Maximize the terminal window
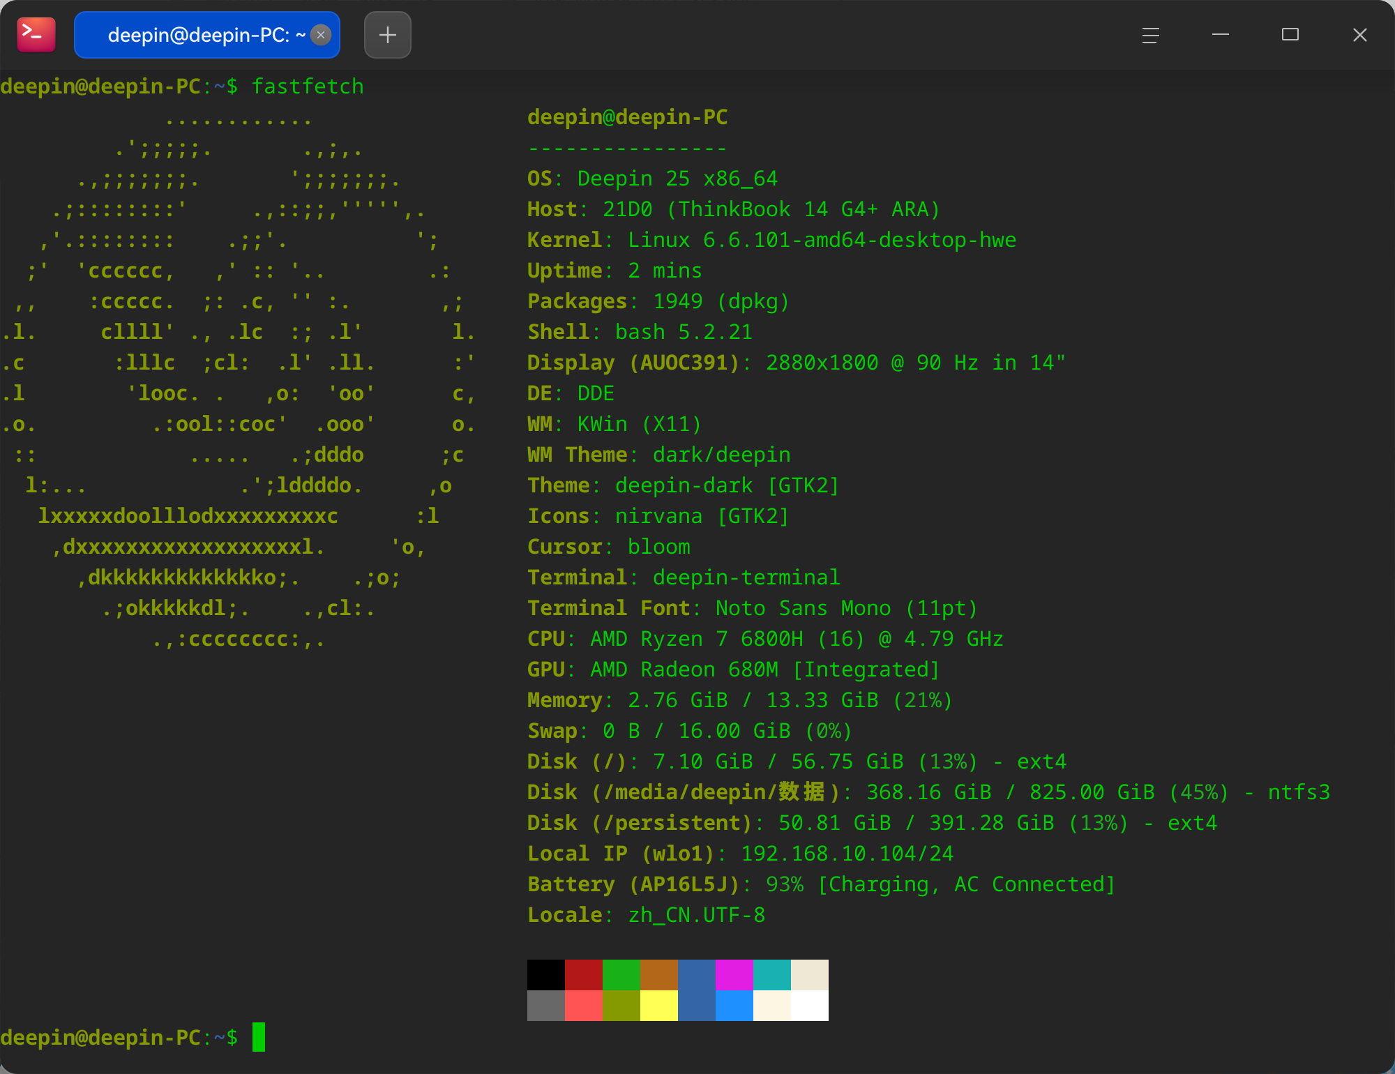The height and width of the screenshot is (1074, 1395). 1290,35
